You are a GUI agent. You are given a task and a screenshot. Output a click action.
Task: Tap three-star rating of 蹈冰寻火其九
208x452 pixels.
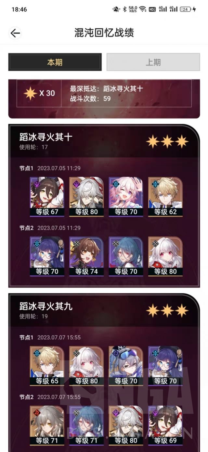(167, 311)
